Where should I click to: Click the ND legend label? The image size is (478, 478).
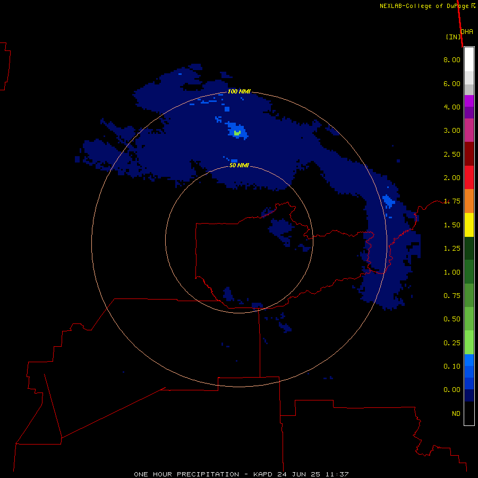(456, 414)
